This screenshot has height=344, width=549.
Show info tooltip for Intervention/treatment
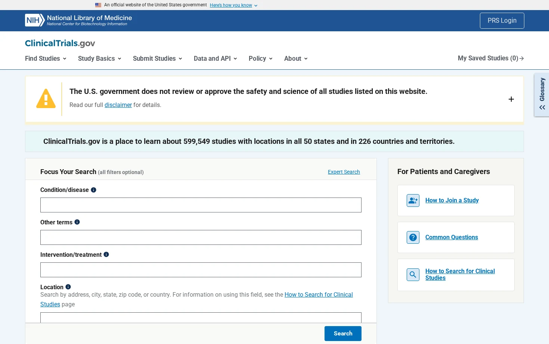pyautogui.click(x=106, y=255)
